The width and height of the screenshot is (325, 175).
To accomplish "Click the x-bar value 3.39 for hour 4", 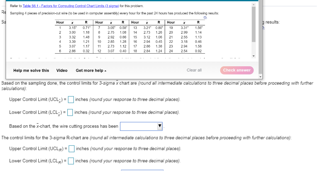I will 72,42.
